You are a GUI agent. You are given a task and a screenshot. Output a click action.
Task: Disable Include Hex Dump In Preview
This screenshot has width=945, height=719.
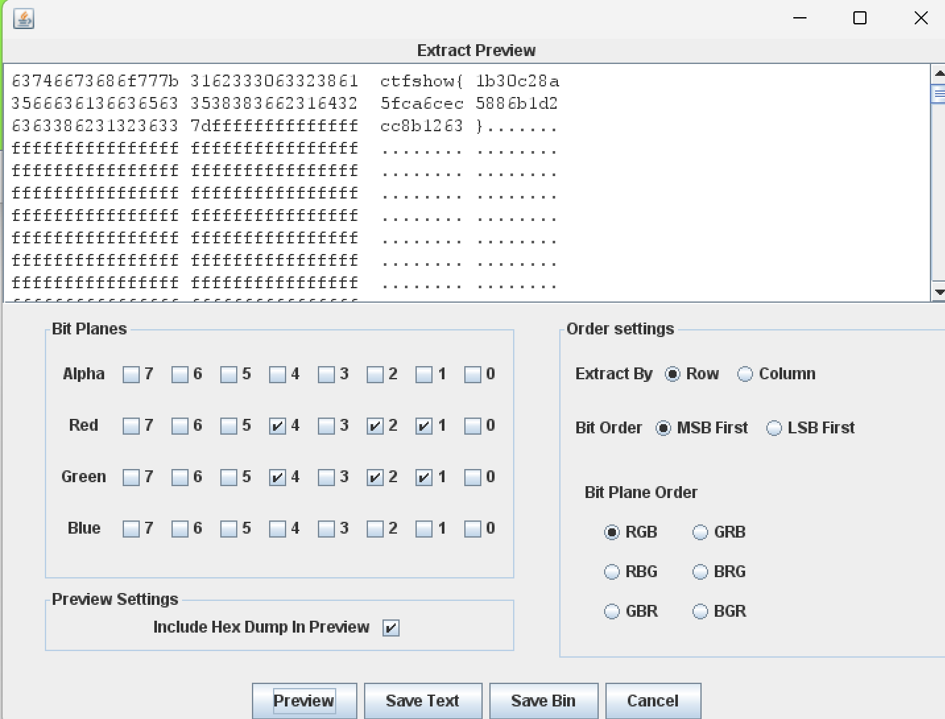tap(391, 628)
